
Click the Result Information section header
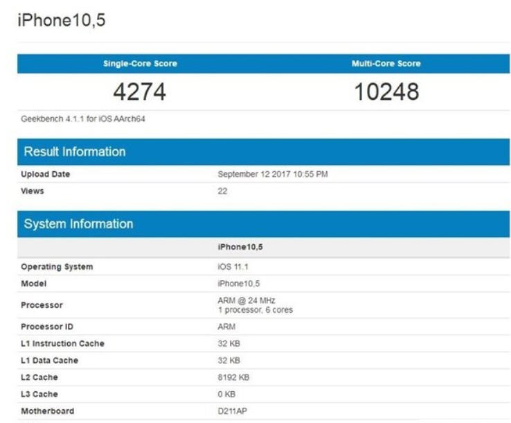point(263,152)
